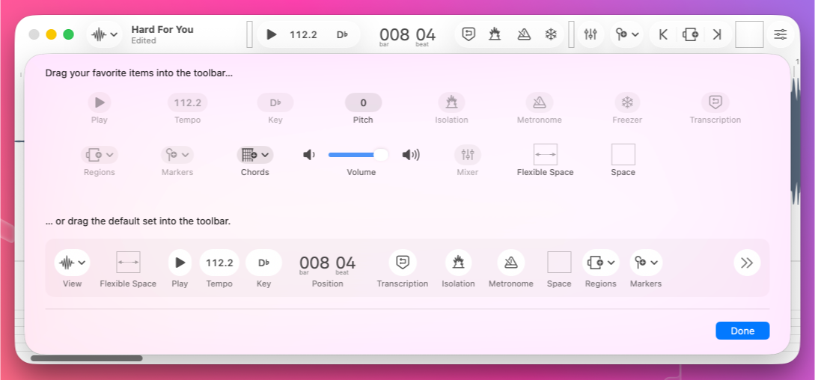Open the Mixer from the top toolbar
The height and width of the screenshot is (380, 815).
590,34
